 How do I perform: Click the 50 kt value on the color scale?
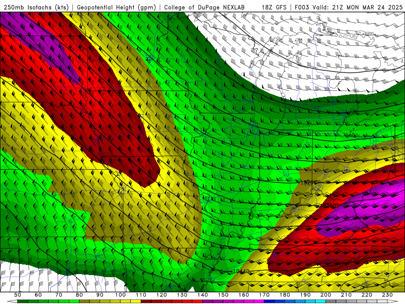click(18, 295)
